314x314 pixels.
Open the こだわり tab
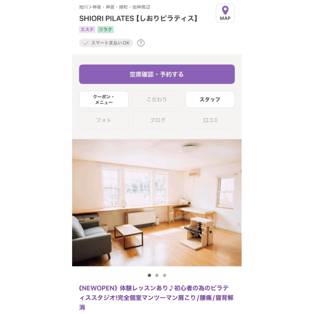click(x=157, y=100)
